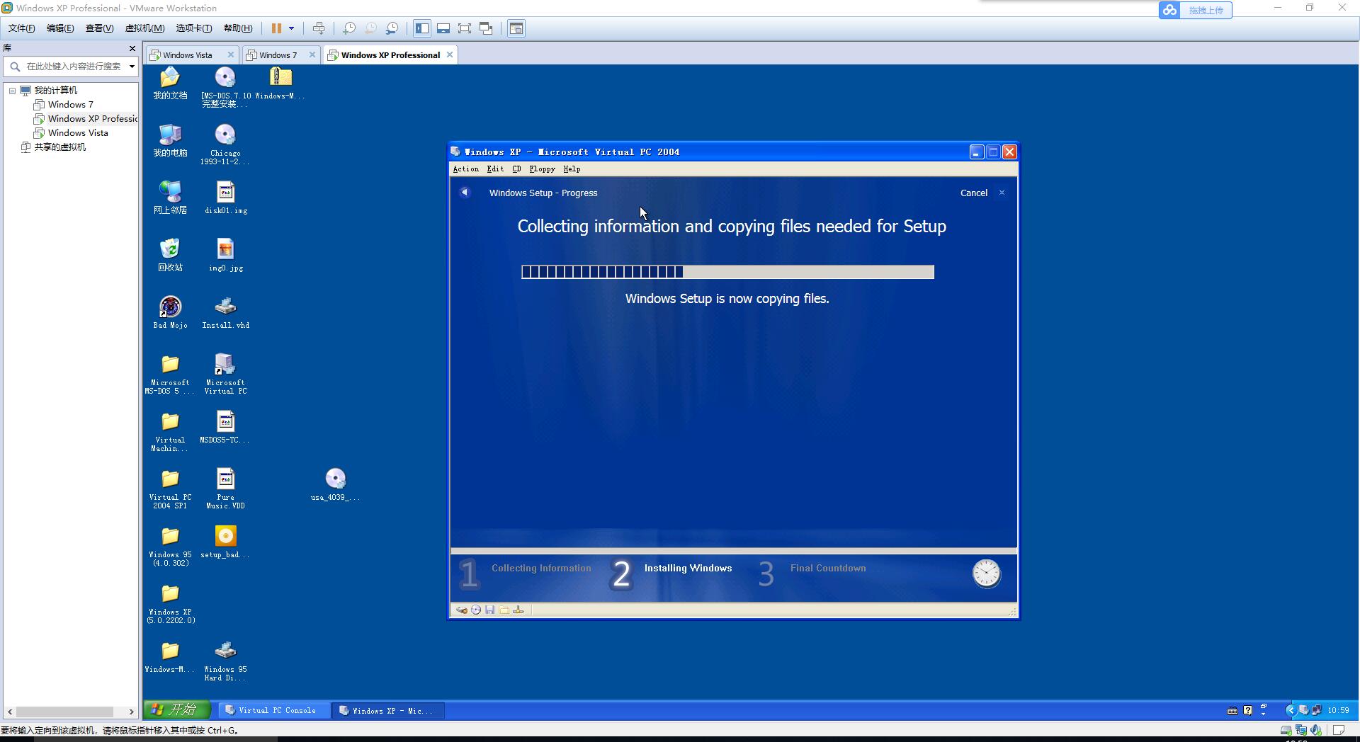Open the 文件(F) menu
This screenshot has width=1360, height=742.
tap(21, 28)
